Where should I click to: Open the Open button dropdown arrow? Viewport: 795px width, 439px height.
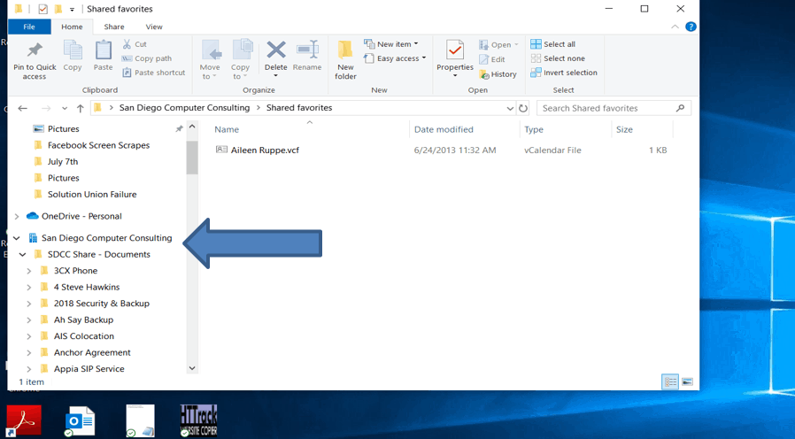pyautogui.click(x=516, y=44)
